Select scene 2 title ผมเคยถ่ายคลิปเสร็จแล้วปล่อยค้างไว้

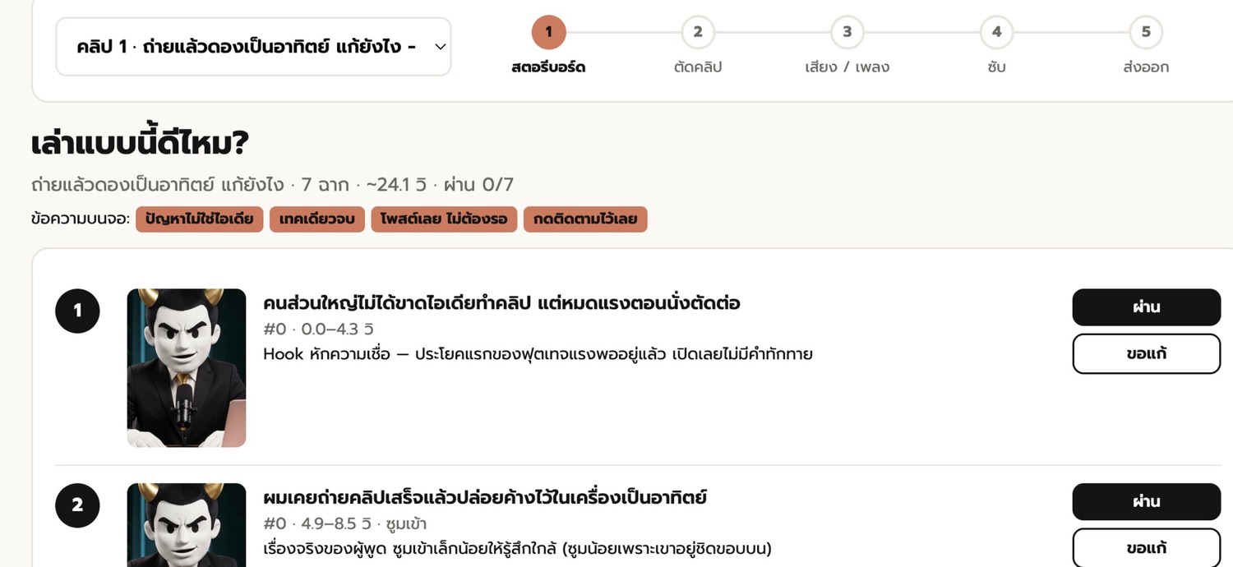[x=485, y=498]
